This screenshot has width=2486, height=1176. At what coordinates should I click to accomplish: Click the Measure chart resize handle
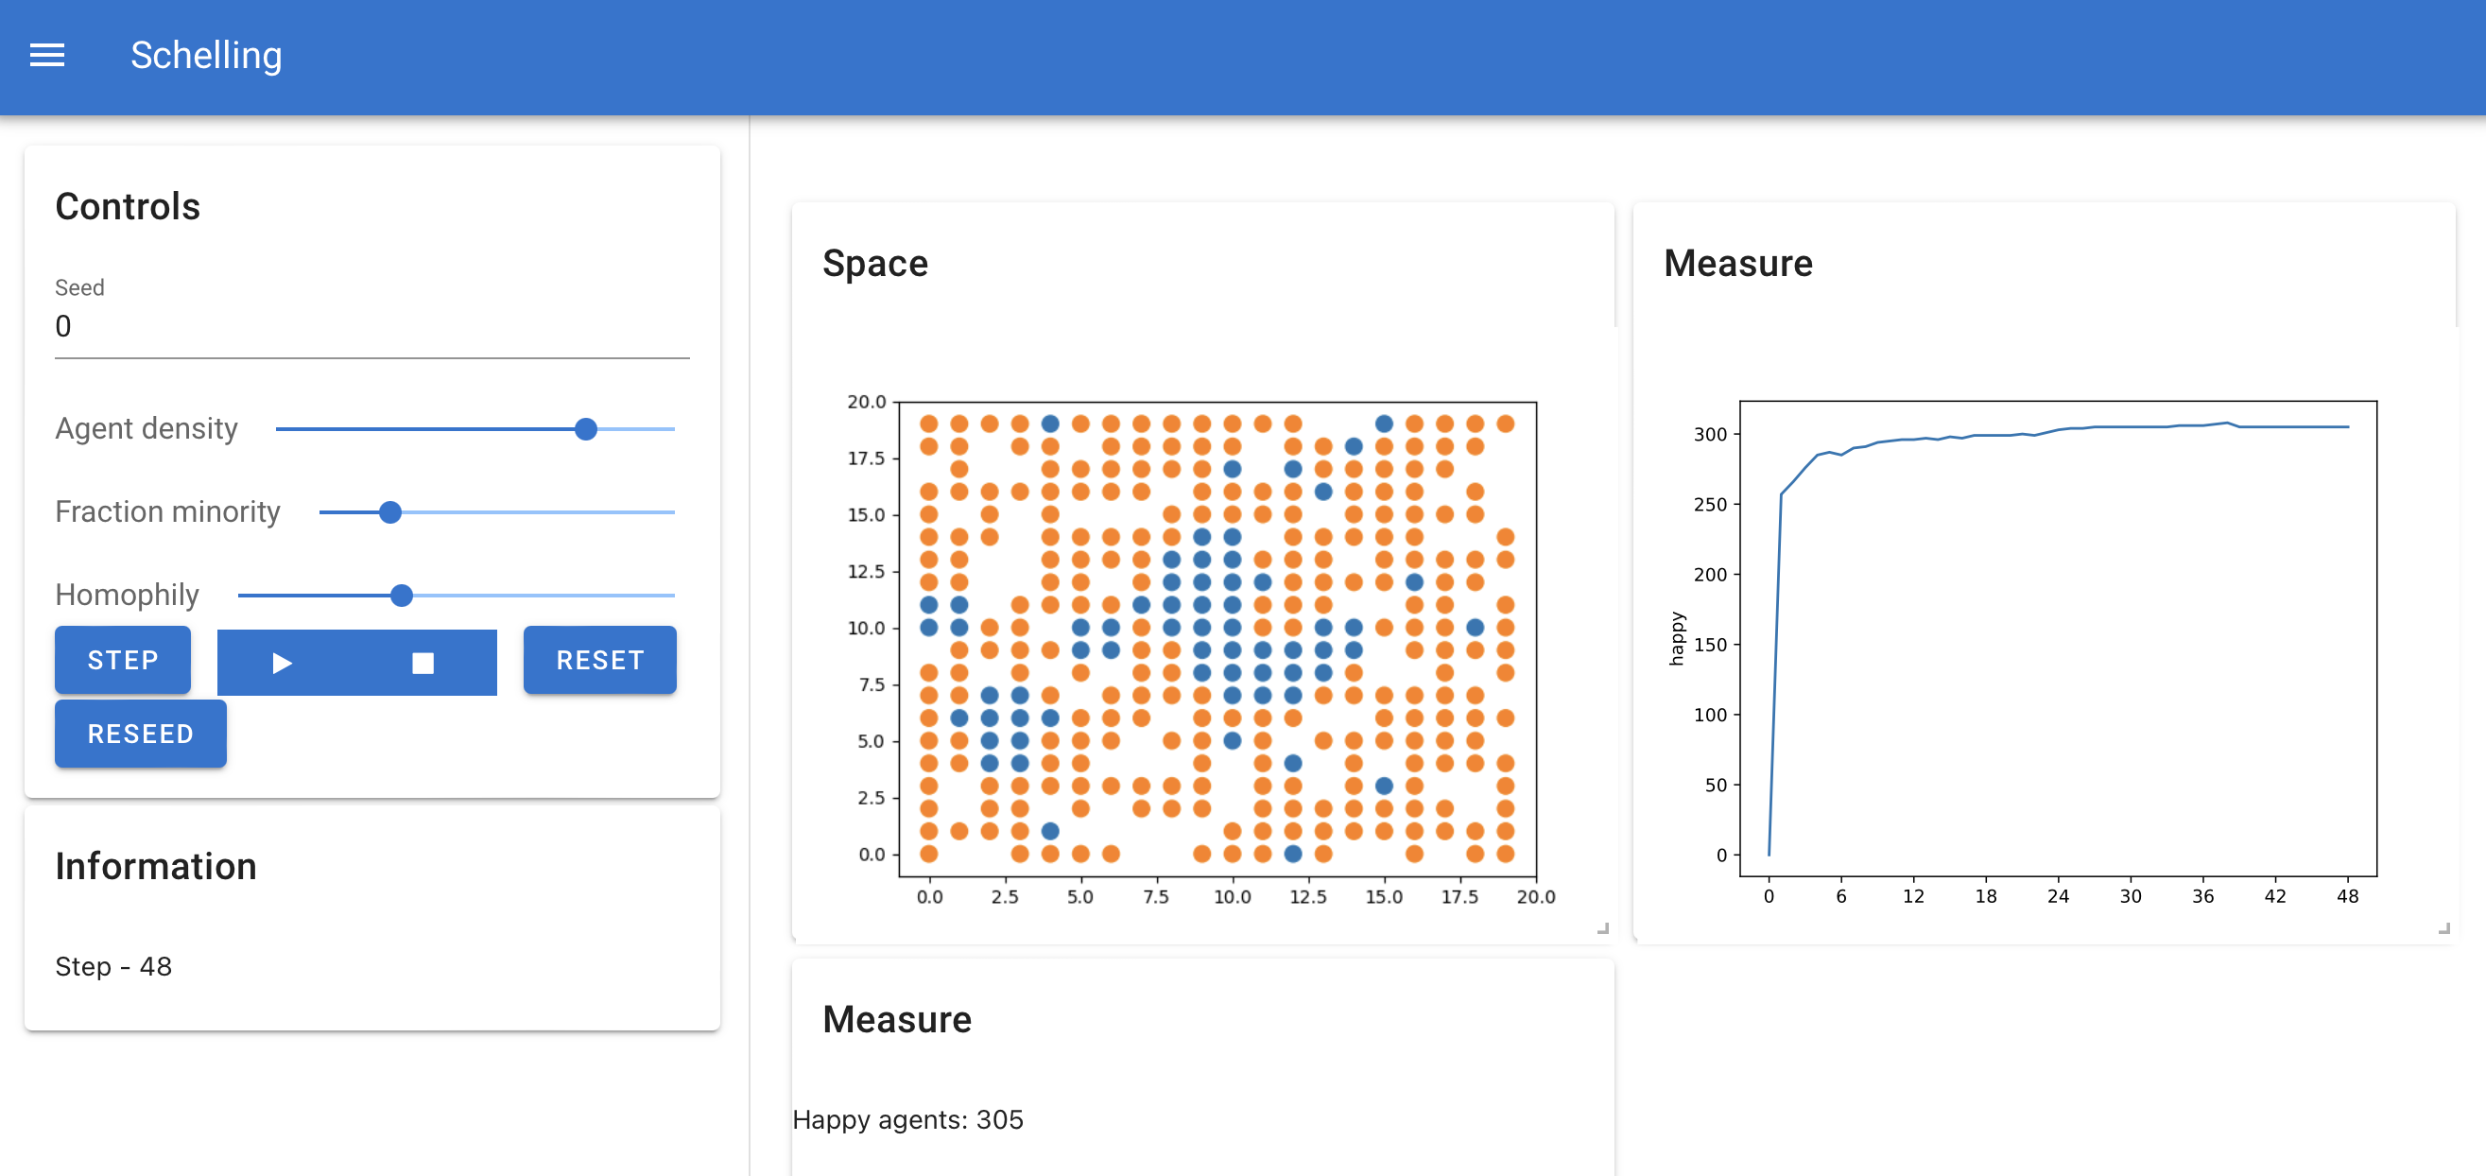click(2443, 928)
